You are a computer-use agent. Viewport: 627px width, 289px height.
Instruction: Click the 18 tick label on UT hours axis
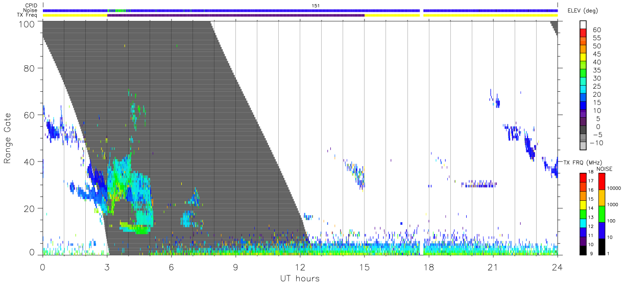click(x=429, y=268)
